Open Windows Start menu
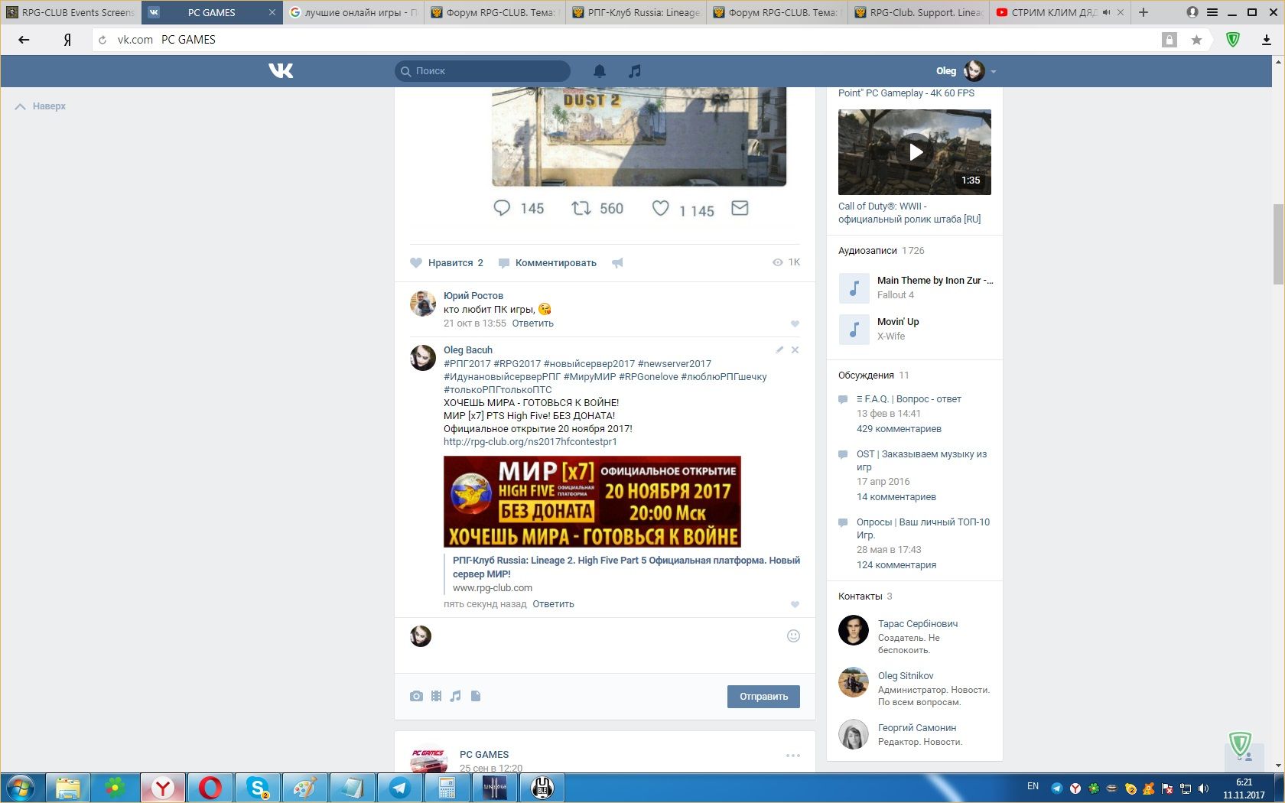The width and height of the screenshot is (1285, 803). click(21, 788)
